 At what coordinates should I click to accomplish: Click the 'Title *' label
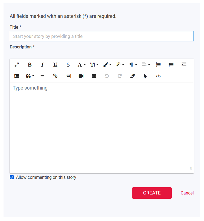tap(15, 27)
